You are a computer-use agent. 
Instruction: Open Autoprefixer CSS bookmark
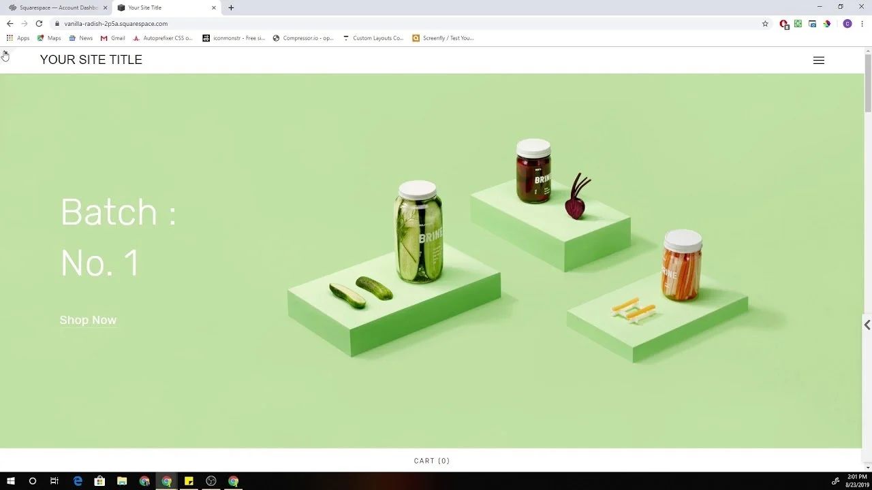click(x=163, y=38)
